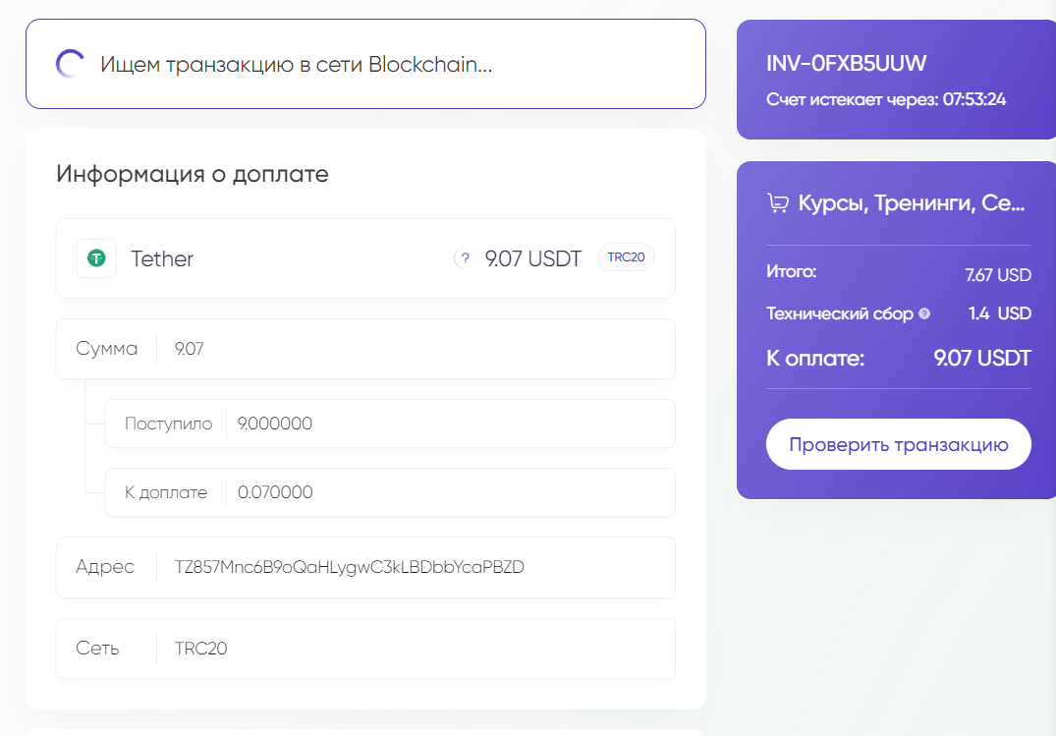Select the Поступило amount 9.000000
Image resolution: width=1056 pixels, height=736 pixels.
(x=275, y=424)
